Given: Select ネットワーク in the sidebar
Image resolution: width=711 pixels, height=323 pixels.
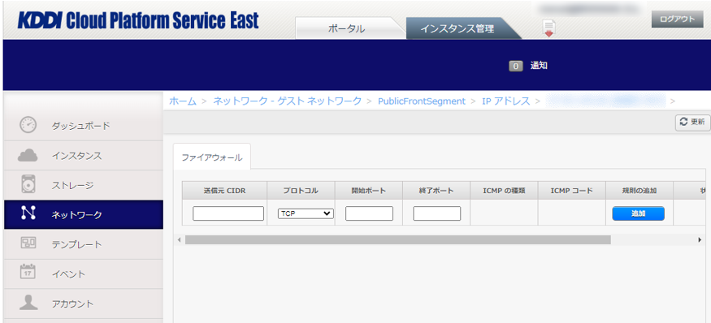Looking at the screenshot, I should click(83, 215).
